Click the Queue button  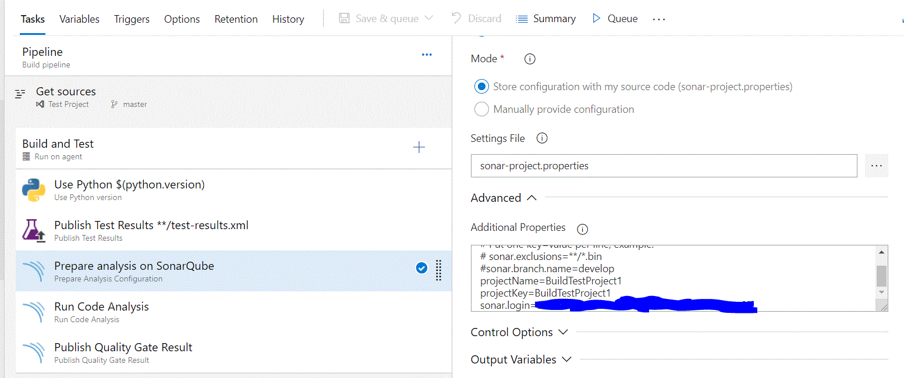tap(615, 19)
